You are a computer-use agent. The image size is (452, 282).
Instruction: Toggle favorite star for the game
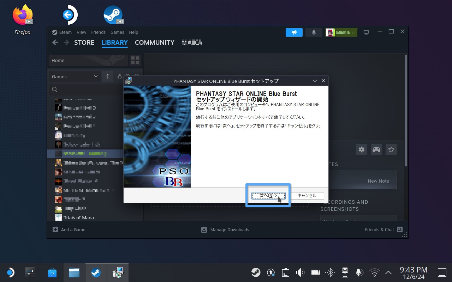point(391,149)
